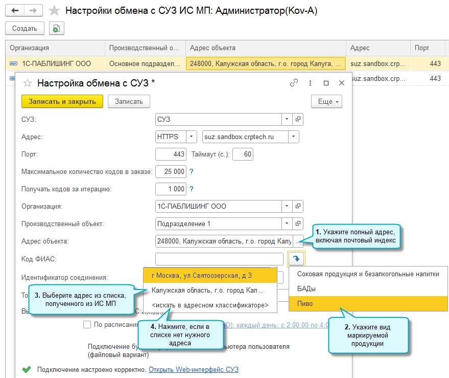Click the blue arrow button next to Код ФИАС
Image resolution: width=449 pixels, height=378 pixels.
click(296, 259)
